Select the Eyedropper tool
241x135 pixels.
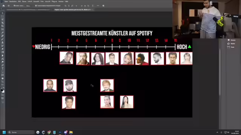[3, 33]
